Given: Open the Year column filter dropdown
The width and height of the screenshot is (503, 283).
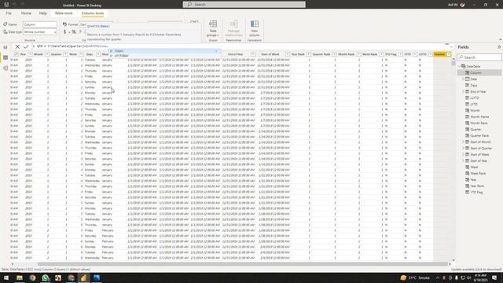Looking at the screenshot, I should [30, 54].
